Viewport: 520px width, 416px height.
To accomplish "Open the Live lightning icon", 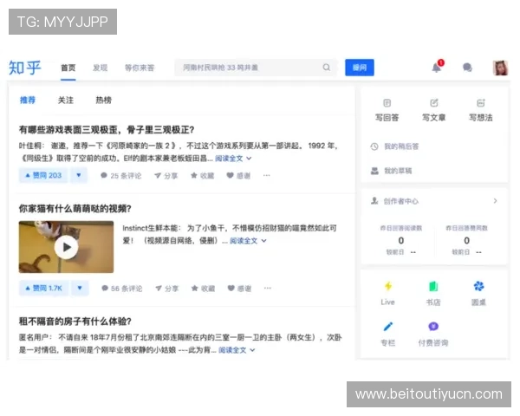I will click(387, 286).
